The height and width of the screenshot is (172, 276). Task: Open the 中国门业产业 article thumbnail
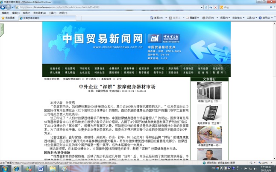tap(209, 91)
